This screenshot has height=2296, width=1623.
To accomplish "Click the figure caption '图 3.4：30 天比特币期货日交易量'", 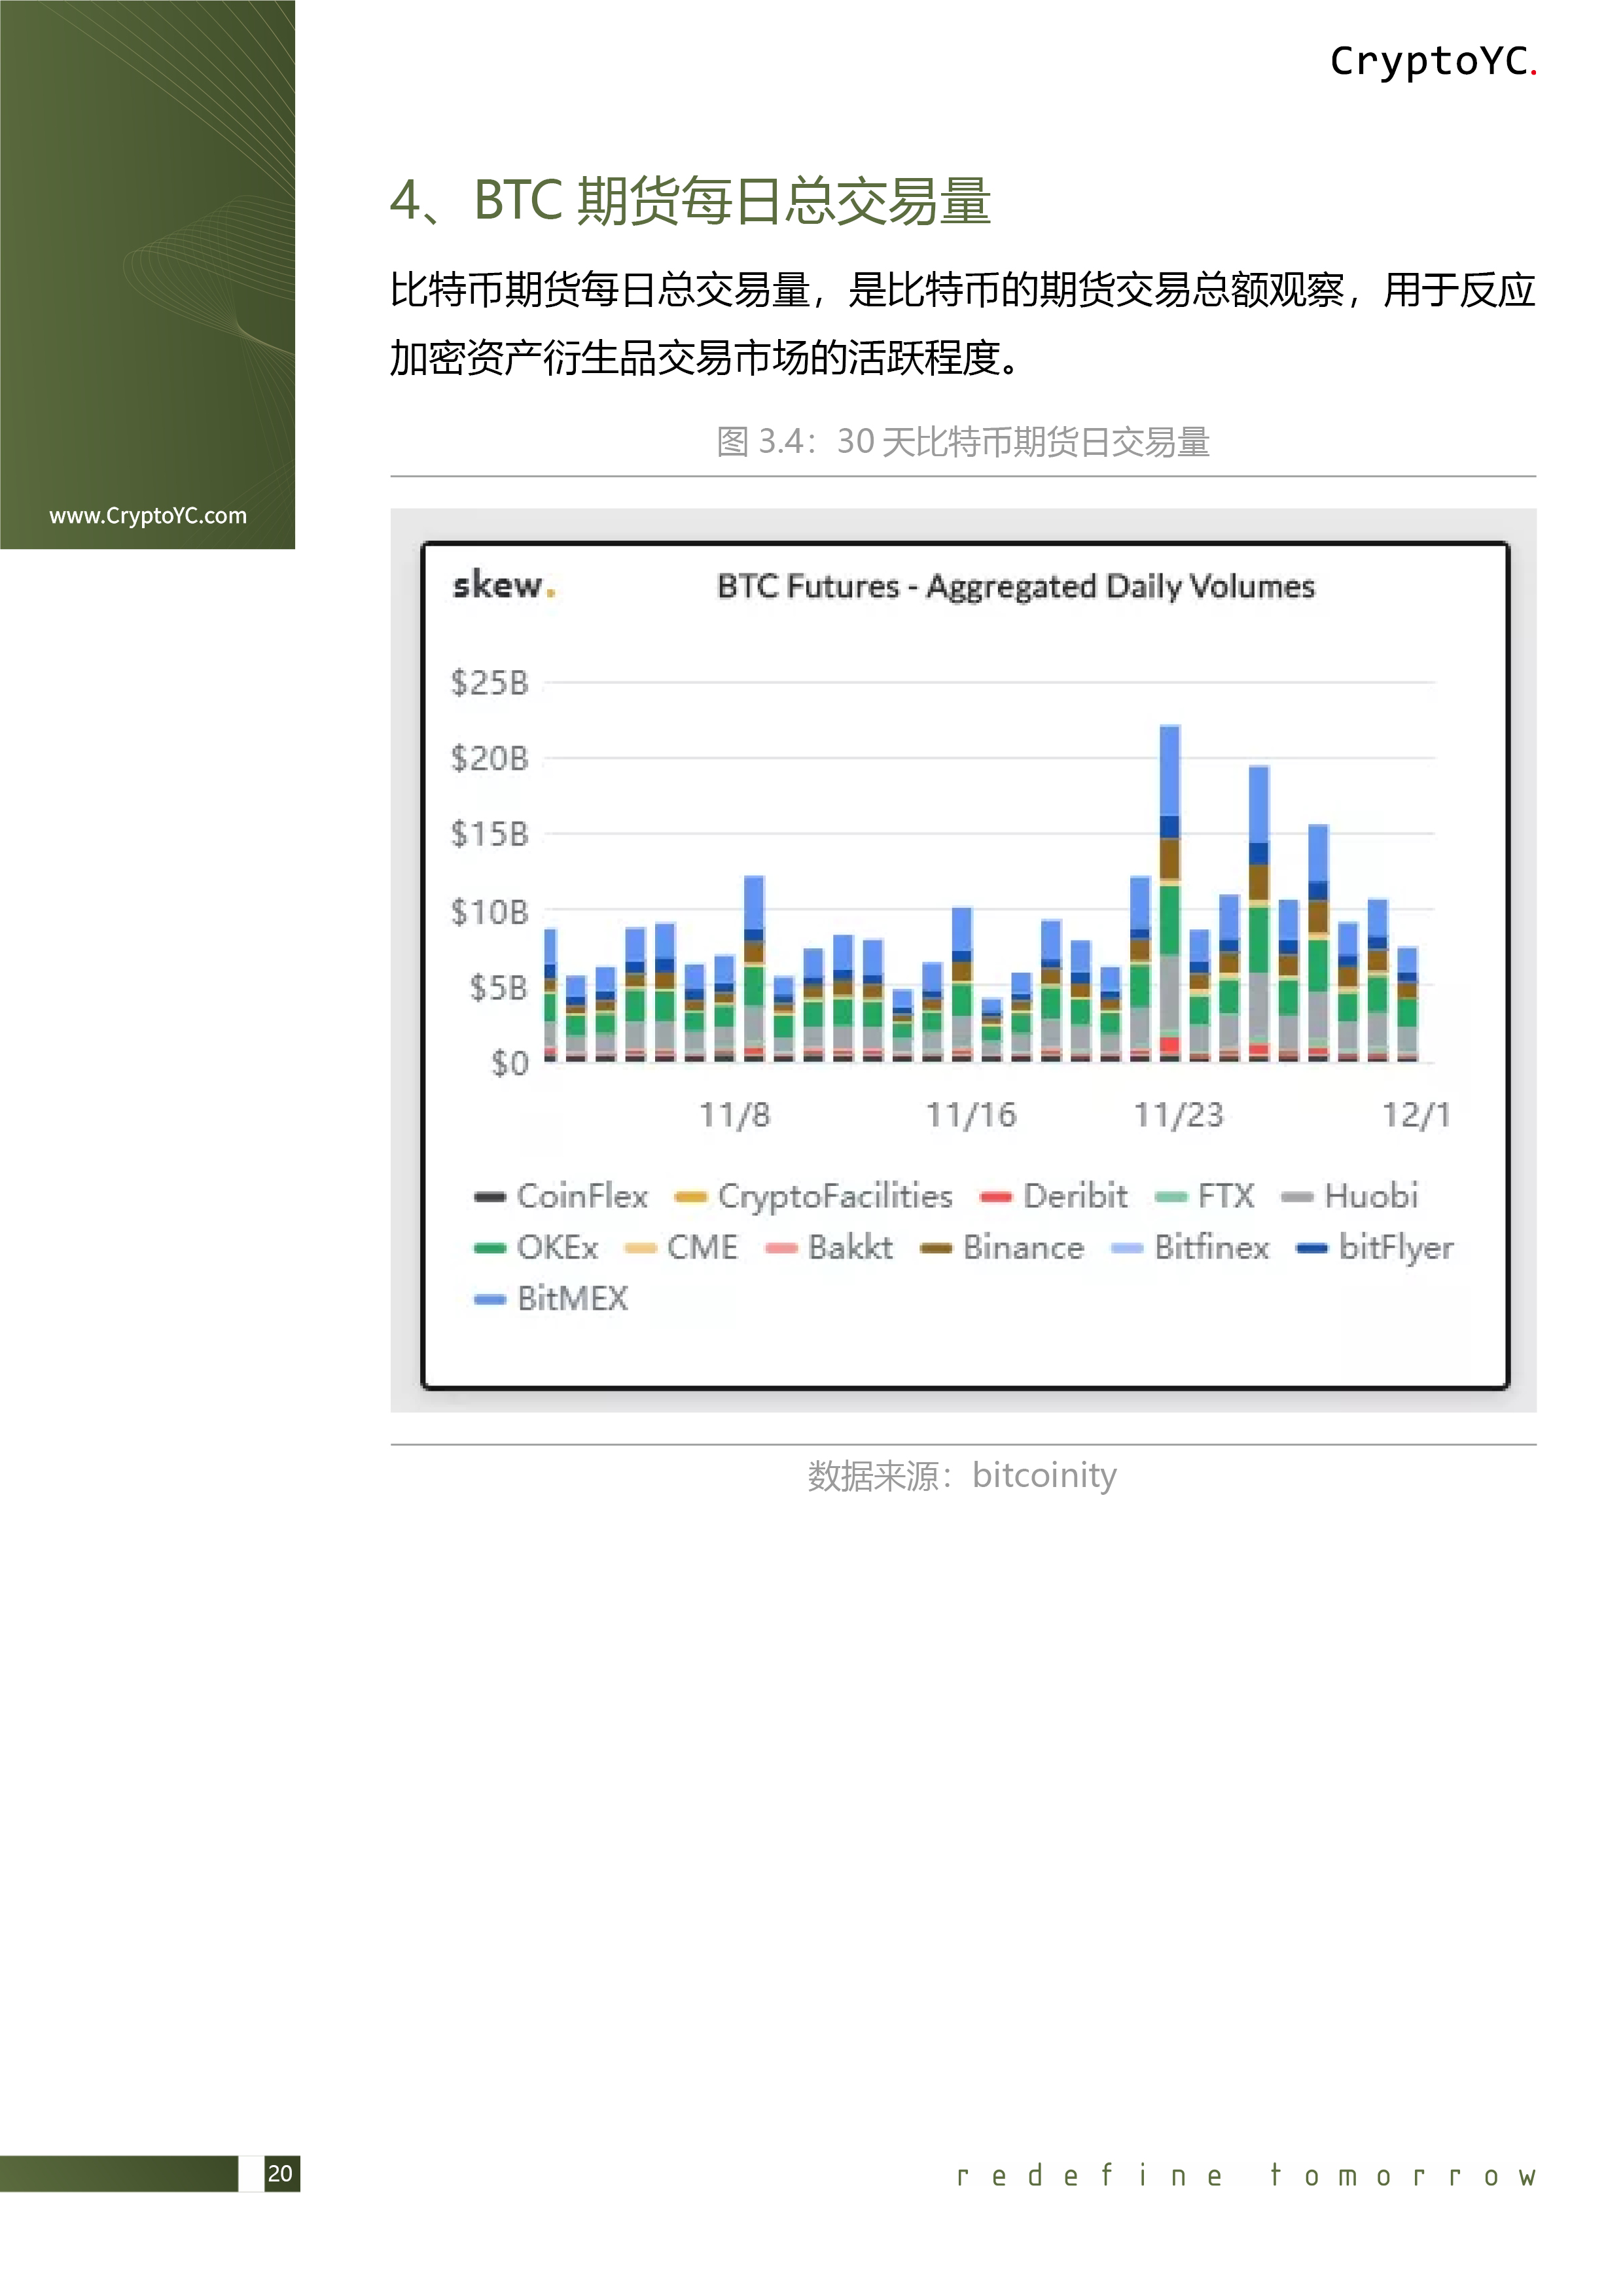I will (x=963, y=441).
